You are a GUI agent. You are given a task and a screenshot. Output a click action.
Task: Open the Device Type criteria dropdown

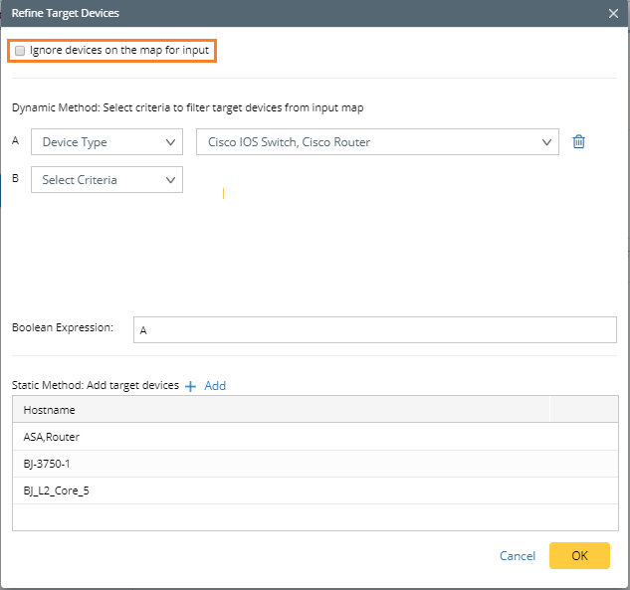pyautogui.click(x=106, y=141)
